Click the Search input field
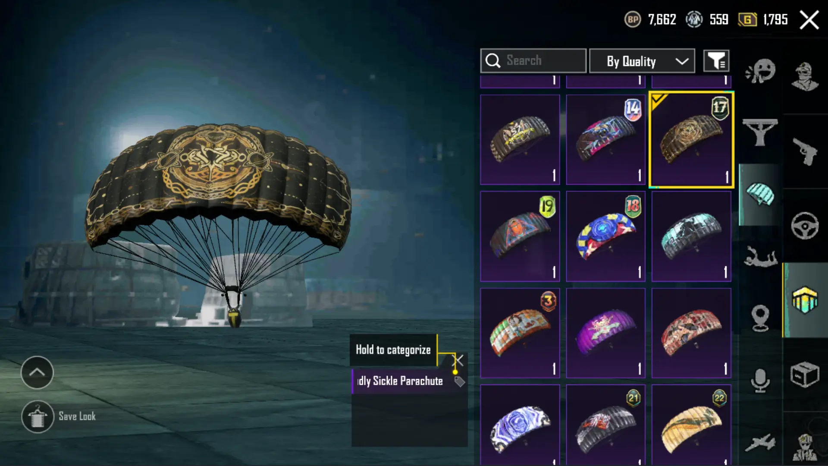This screenshot has height=466, width=828. 533,61
